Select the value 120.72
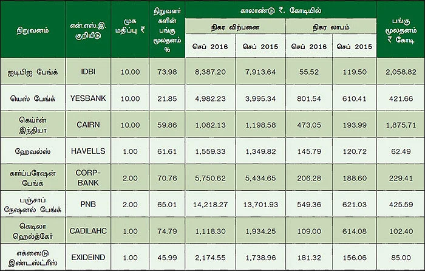 coord(355,151)
